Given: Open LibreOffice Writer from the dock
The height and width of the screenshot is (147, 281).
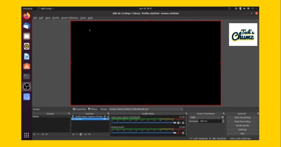Looking at the screenshot, I should click(27, 56).
